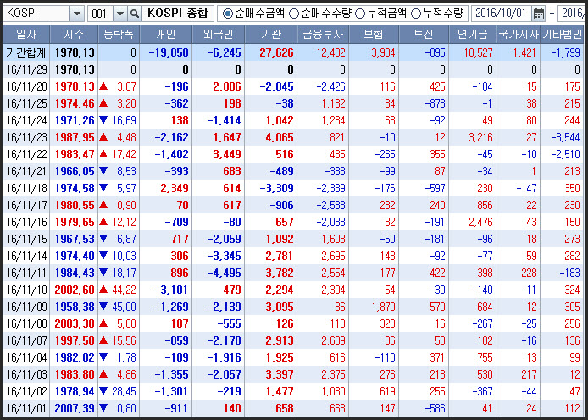The image size is (588, 420).
Task: Click the 지수 column header
Action: click(x=74, y=35)
